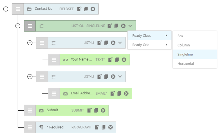Edit the Your Name text field
Image resolution: width=220 pixels, height=136 pixels.
110,60
